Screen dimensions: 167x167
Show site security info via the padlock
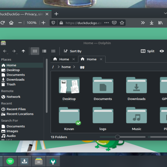pyautogui.click(x=61, y=23)
